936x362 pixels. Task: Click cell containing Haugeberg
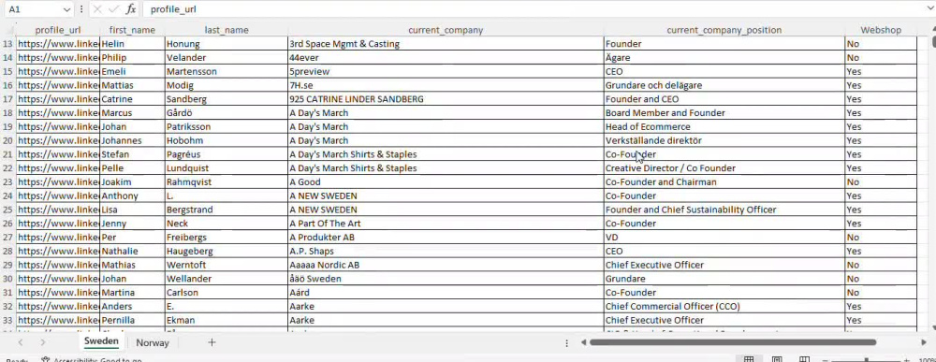[227, 251]
